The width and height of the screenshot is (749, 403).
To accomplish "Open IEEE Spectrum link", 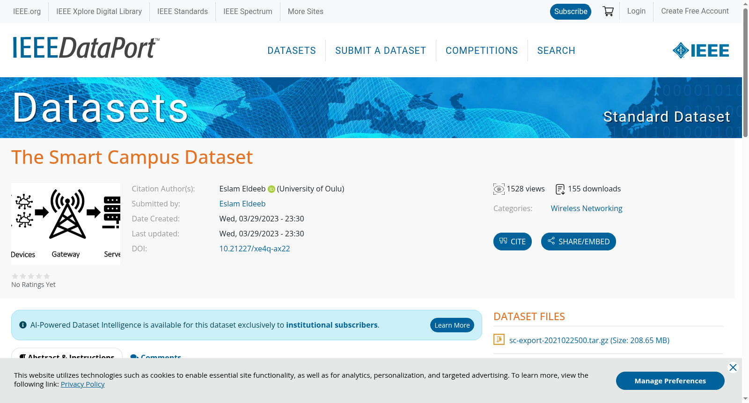I will coord(248,11).
